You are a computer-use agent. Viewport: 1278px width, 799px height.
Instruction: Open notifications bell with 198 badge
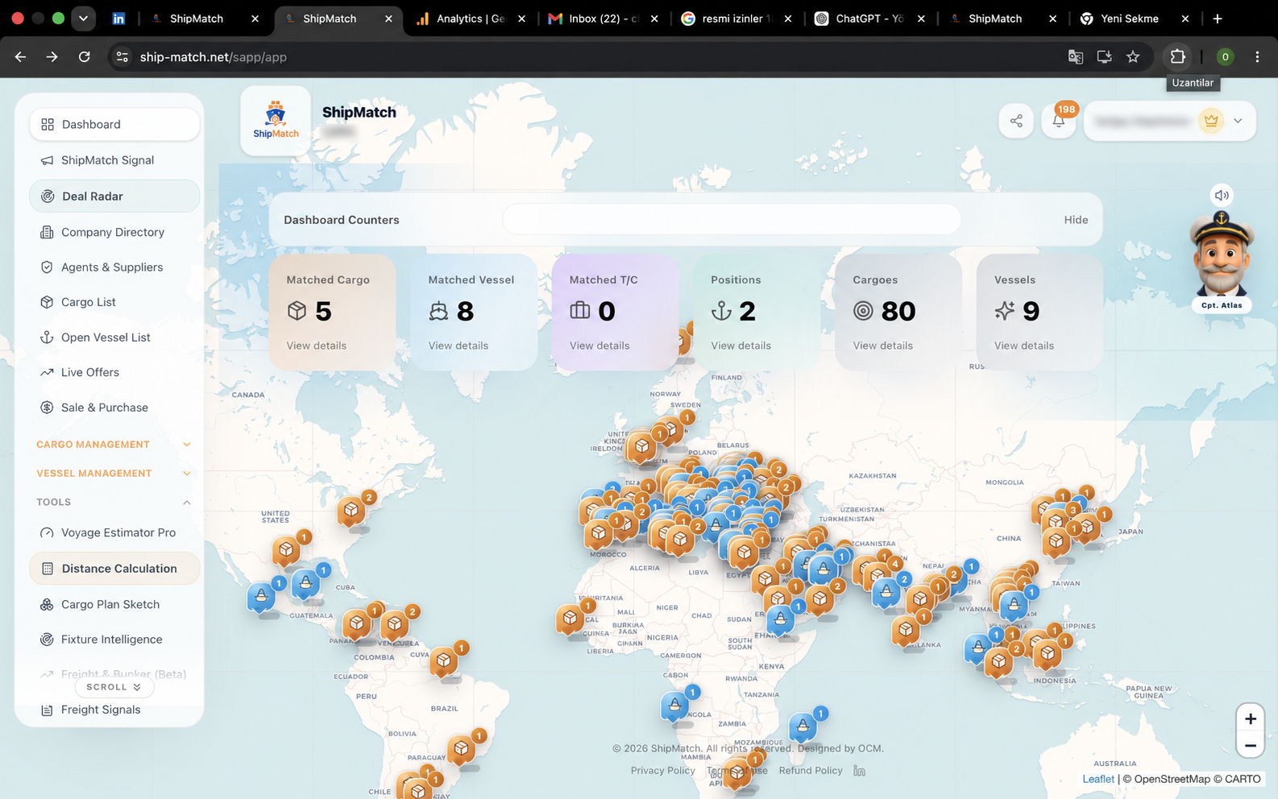tap(1059, 122)
